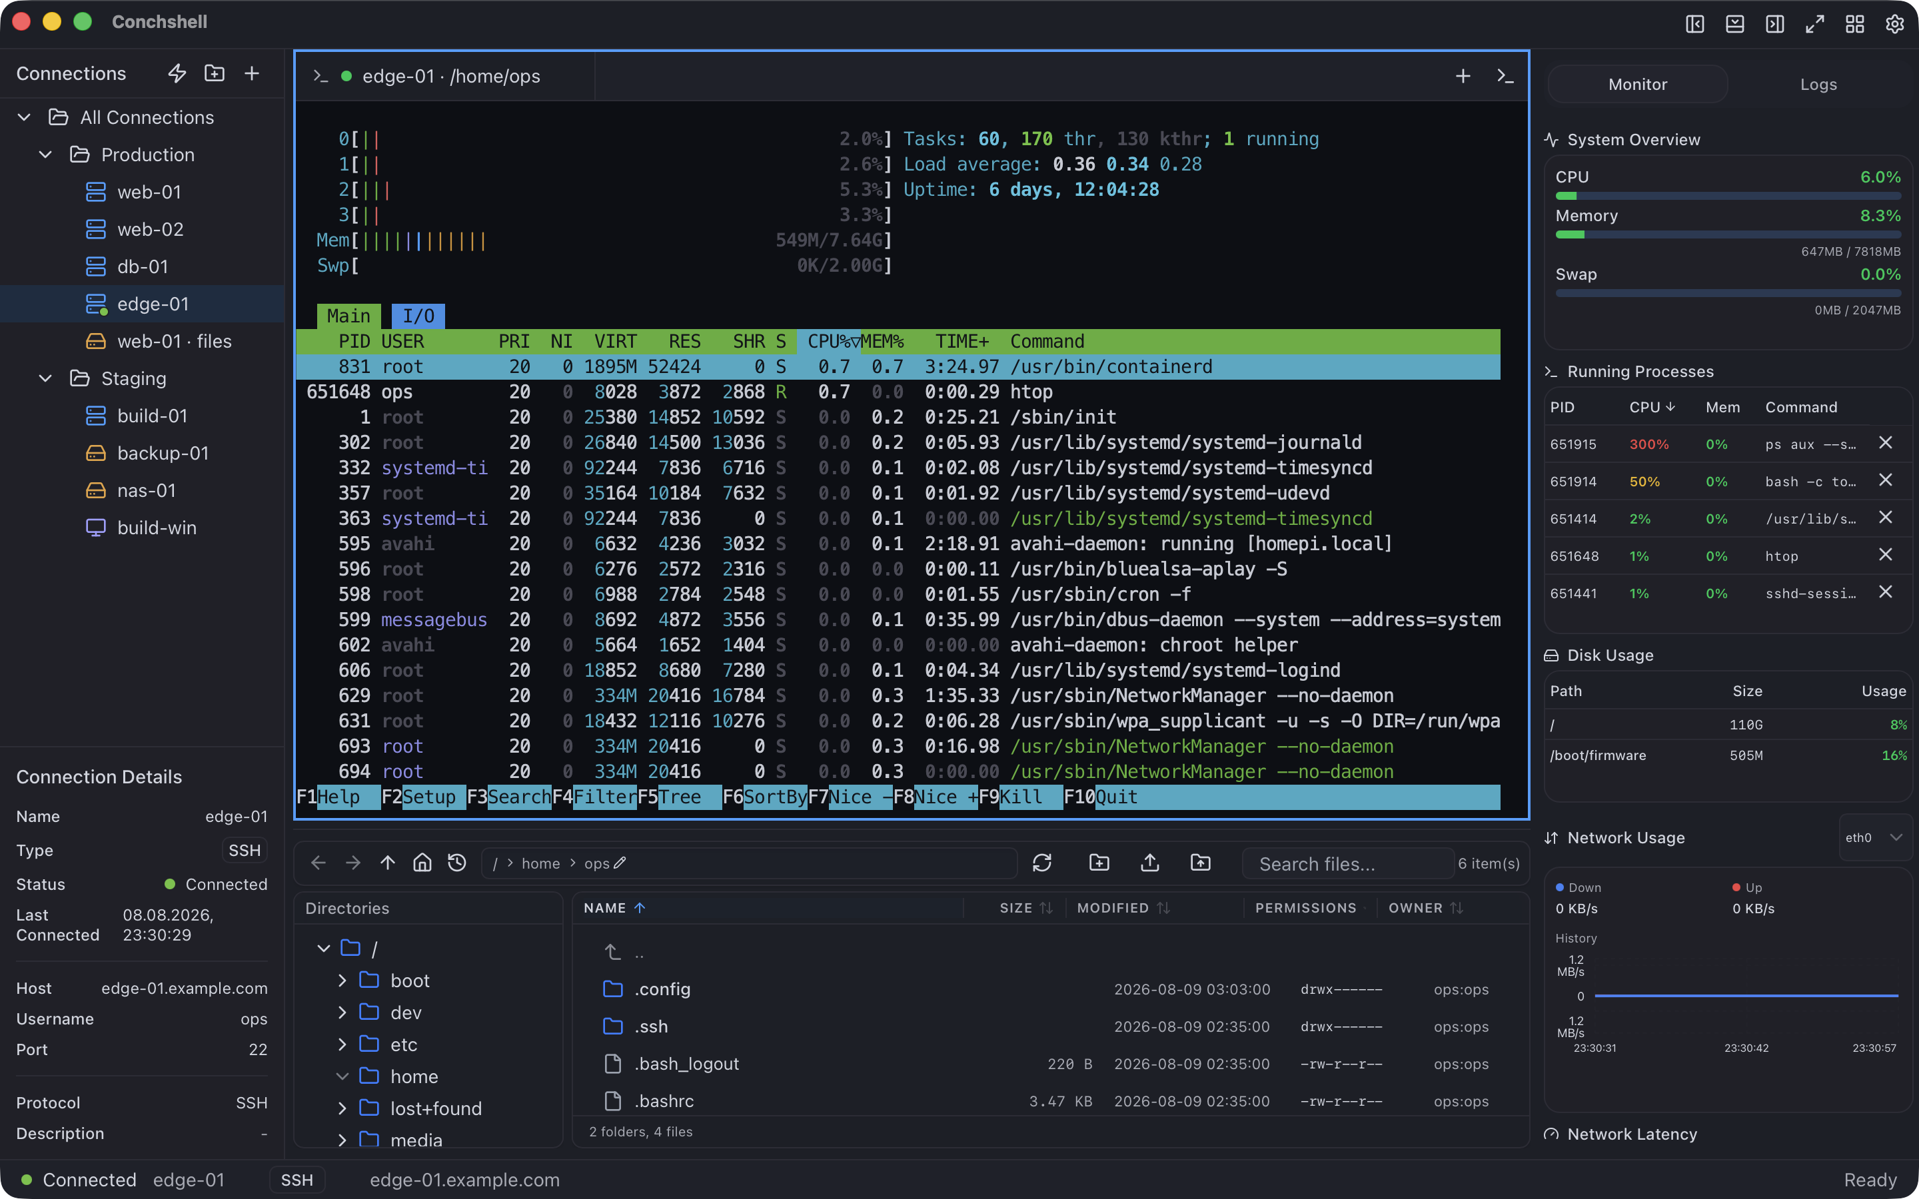Open the web-01 connection
1919x1199 pixels.
pos(143,192)
